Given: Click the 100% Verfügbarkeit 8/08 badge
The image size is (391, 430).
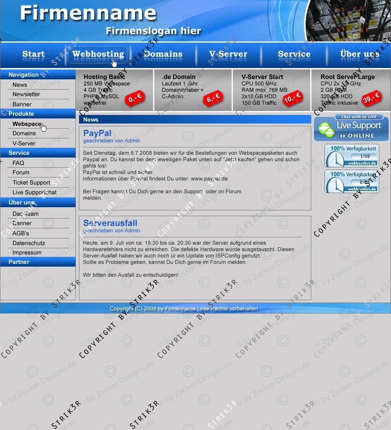Looking at the screenshot, I should click(x=352, y=181).
